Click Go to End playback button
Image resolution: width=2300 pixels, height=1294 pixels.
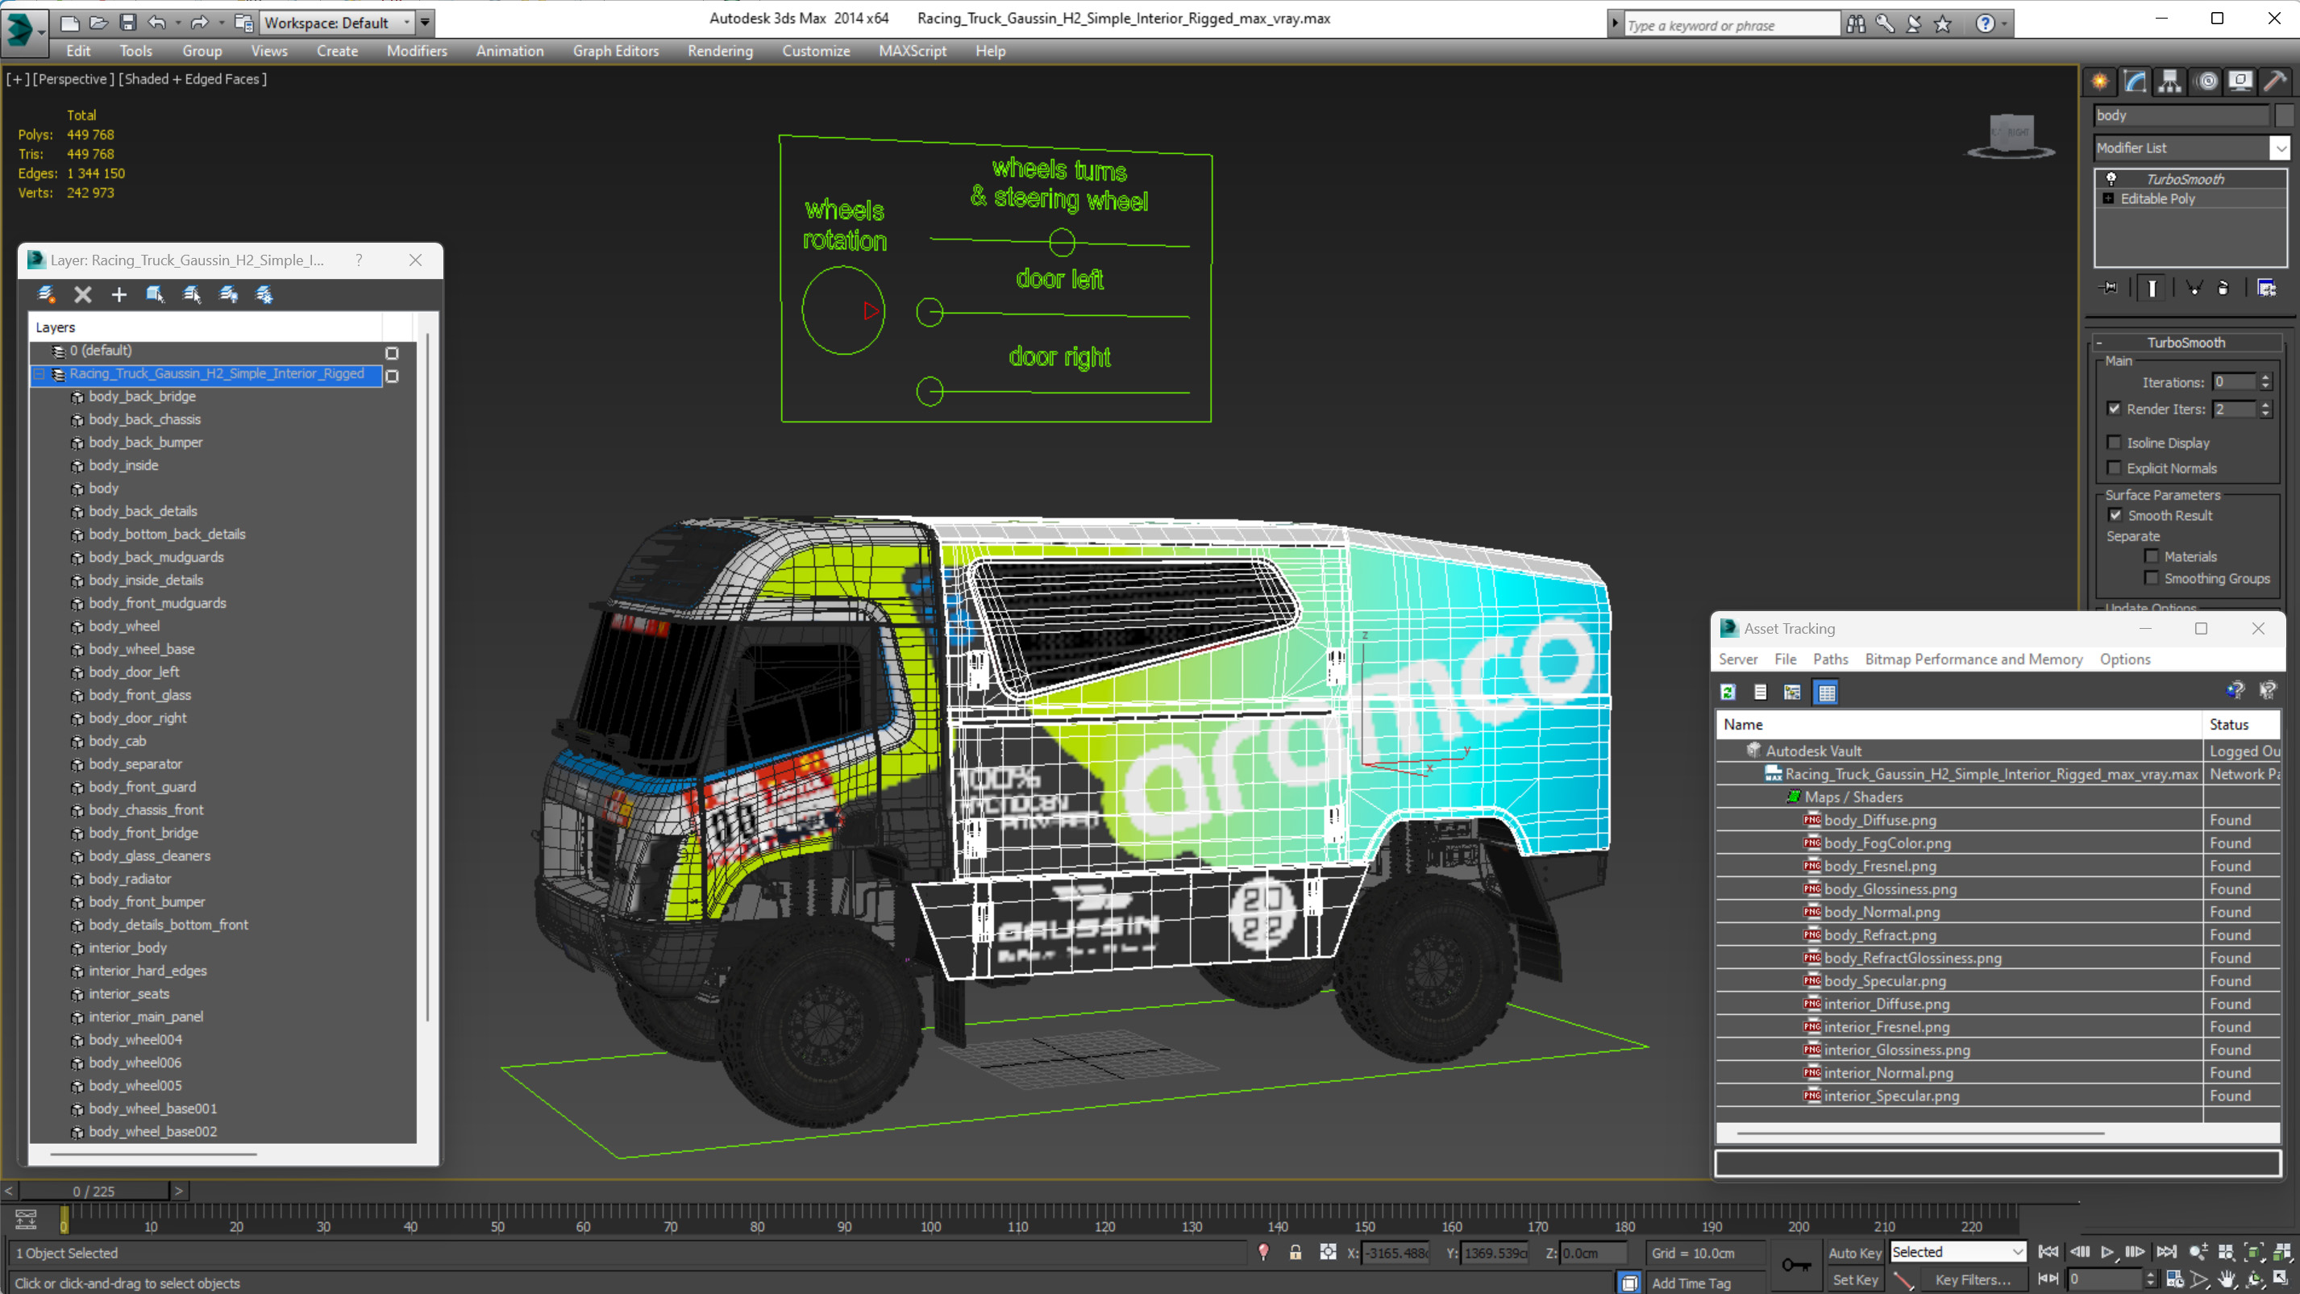tap(2167, 1252)
